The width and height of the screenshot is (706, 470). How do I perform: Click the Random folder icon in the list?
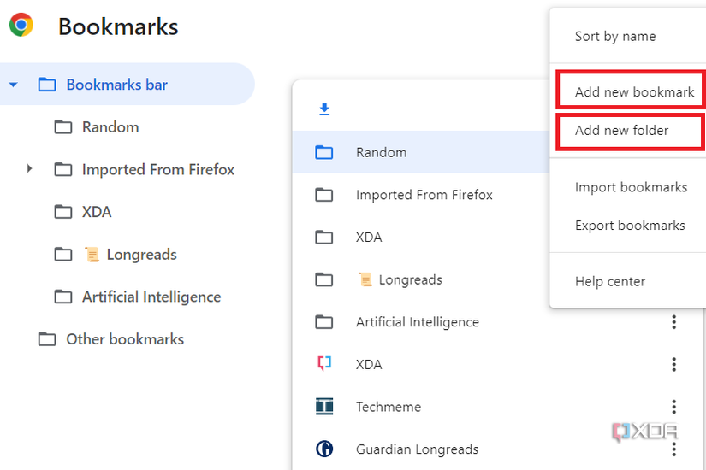click(x=324, y=152)
